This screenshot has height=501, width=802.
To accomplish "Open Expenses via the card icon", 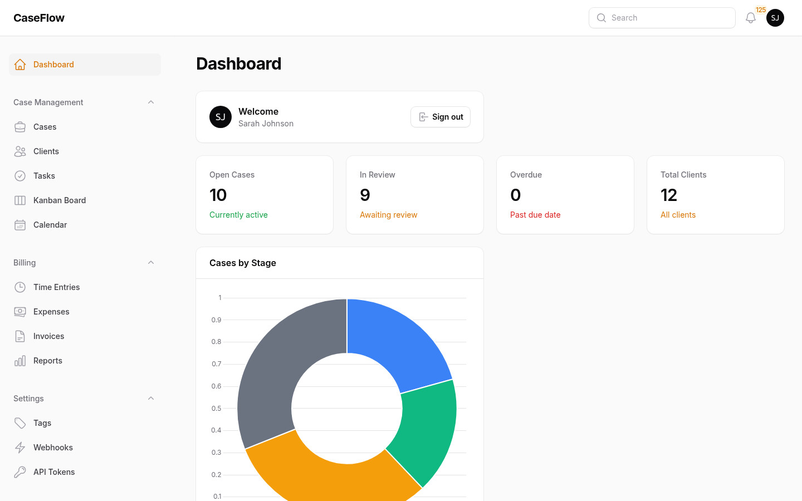I will 20,311.
